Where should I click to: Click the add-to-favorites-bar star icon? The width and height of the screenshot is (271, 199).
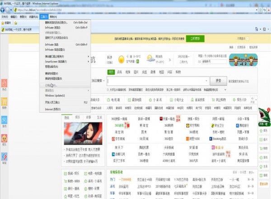16,23
